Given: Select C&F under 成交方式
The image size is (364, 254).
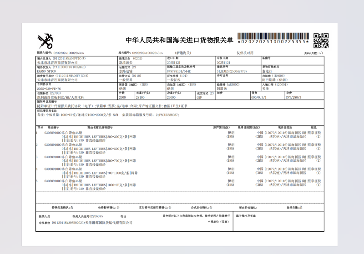Looking at the screenshot, I should [x=199, y=98].
